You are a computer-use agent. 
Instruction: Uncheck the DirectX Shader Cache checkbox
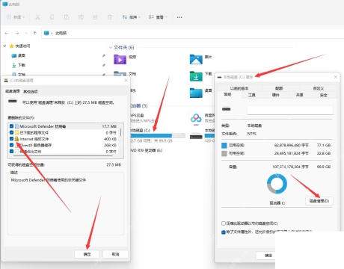11,145
